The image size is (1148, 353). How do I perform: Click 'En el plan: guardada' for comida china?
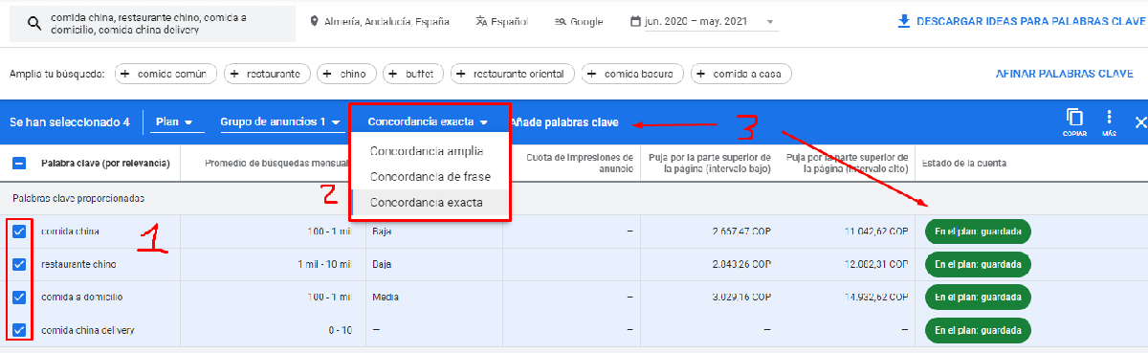[978, 232]
